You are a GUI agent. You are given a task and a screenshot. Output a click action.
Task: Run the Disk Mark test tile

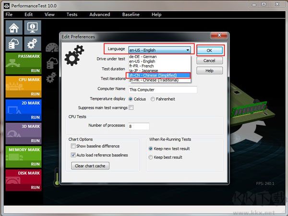click(x=23, y=180)
